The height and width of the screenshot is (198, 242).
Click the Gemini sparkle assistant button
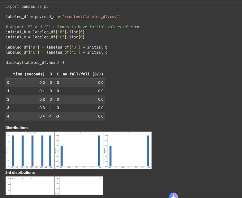coord(173,196)
